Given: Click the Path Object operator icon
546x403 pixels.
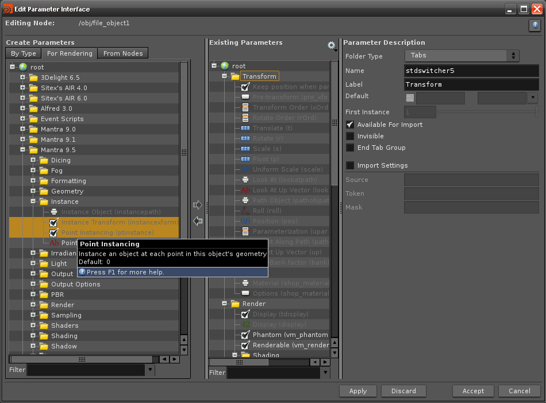Looking at the screenshot, I should point(245,200).
